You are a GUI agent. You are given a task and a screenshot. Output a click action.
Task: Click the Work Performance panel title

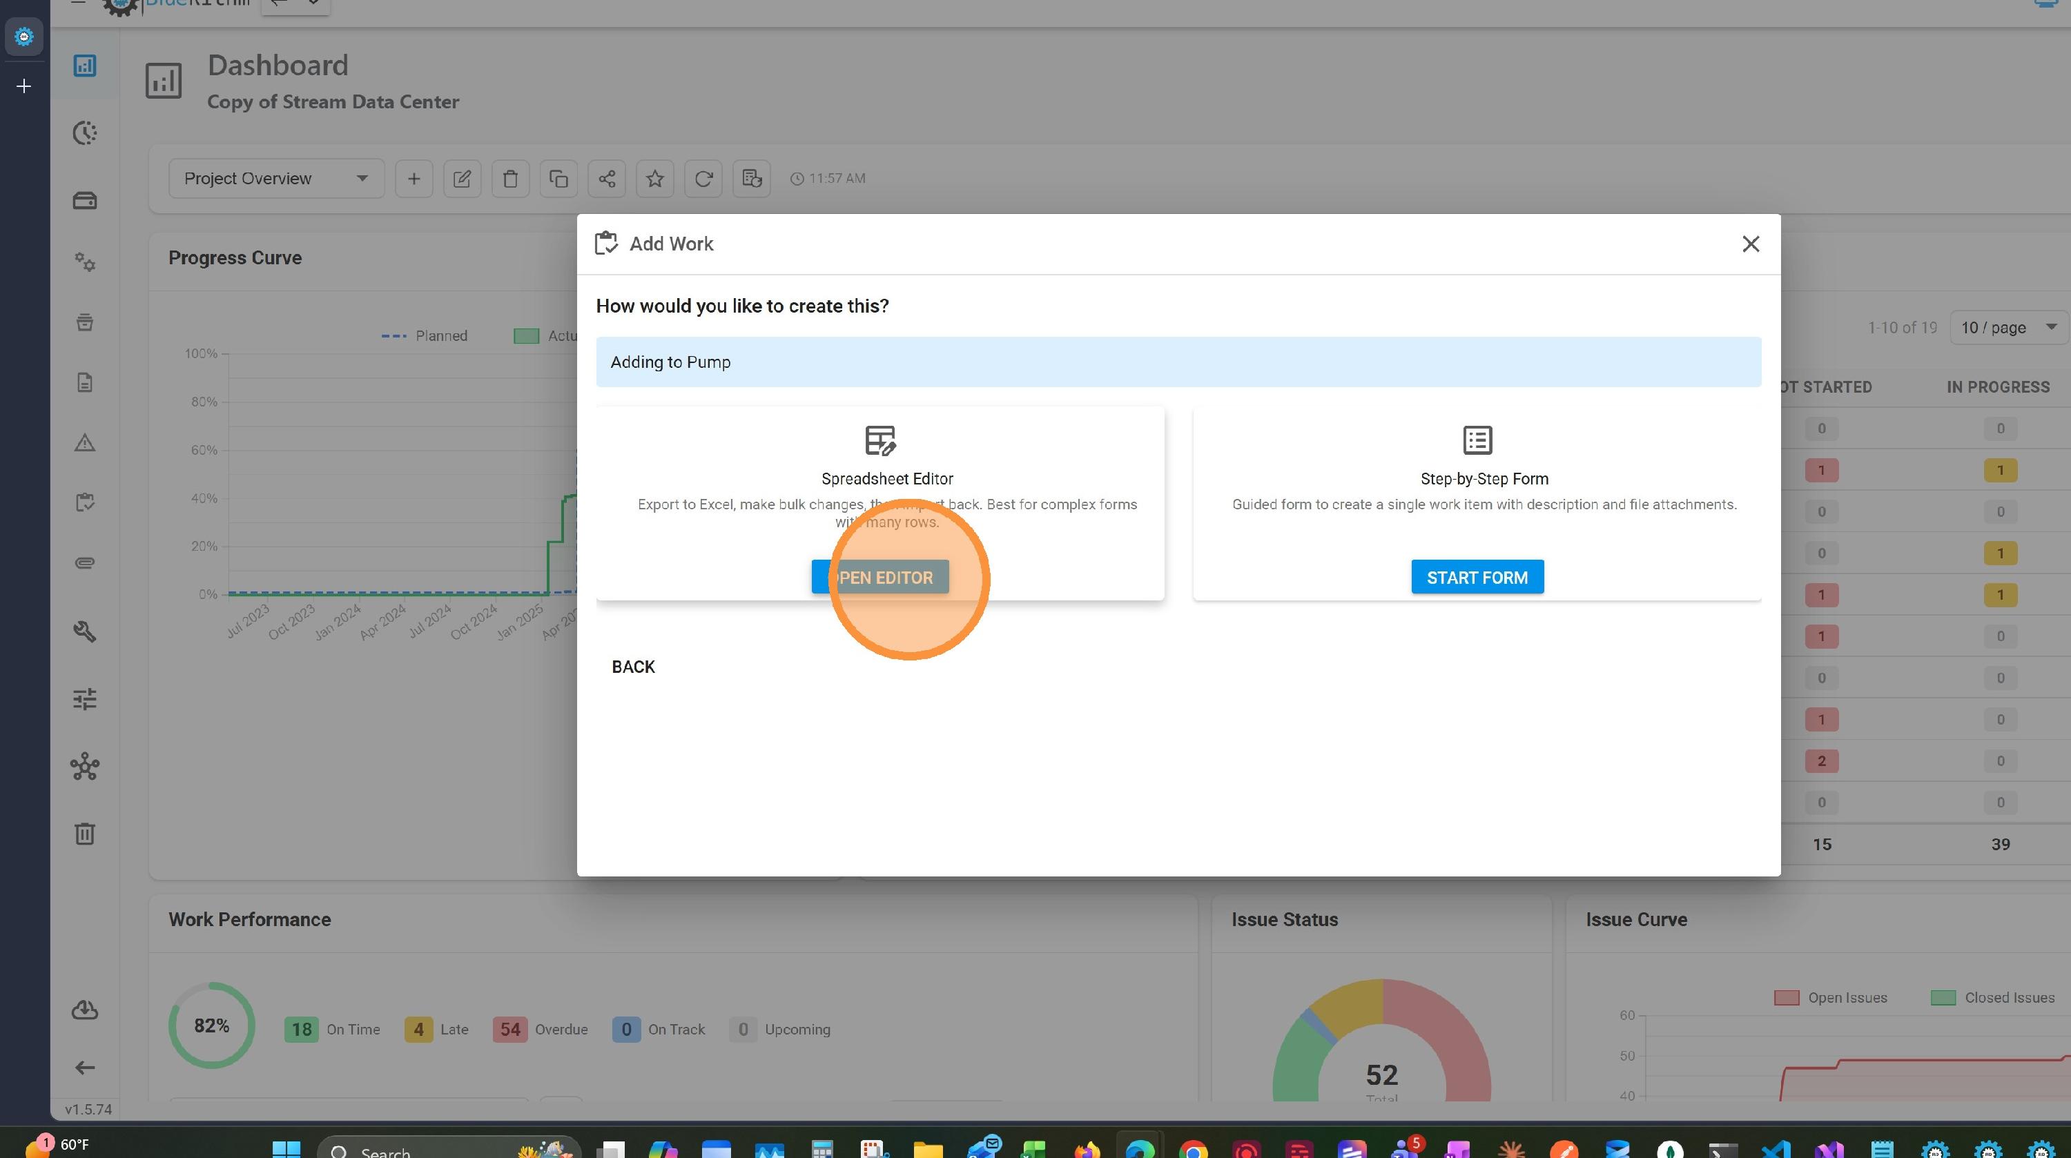[x=249, y=919]
